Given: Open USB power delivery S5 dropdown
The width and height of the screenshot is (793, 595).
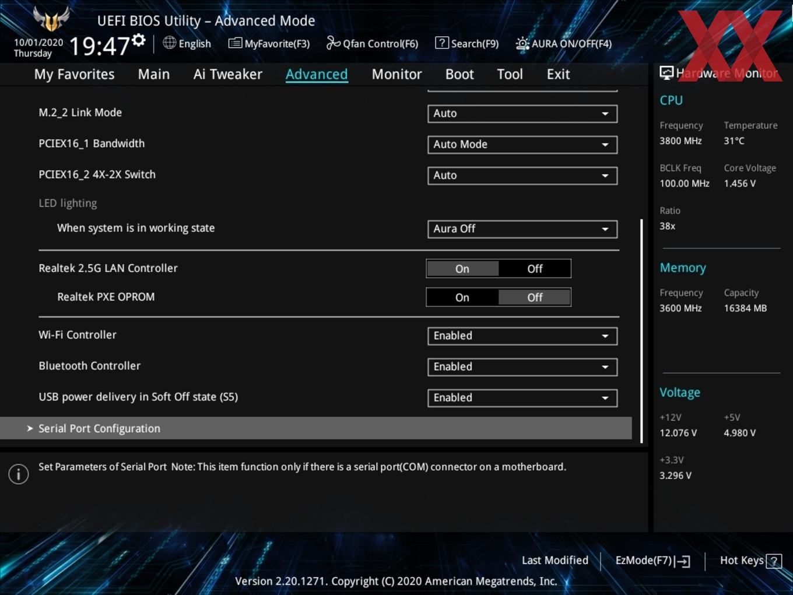Looking at the screenshot, I should (522, 398).
